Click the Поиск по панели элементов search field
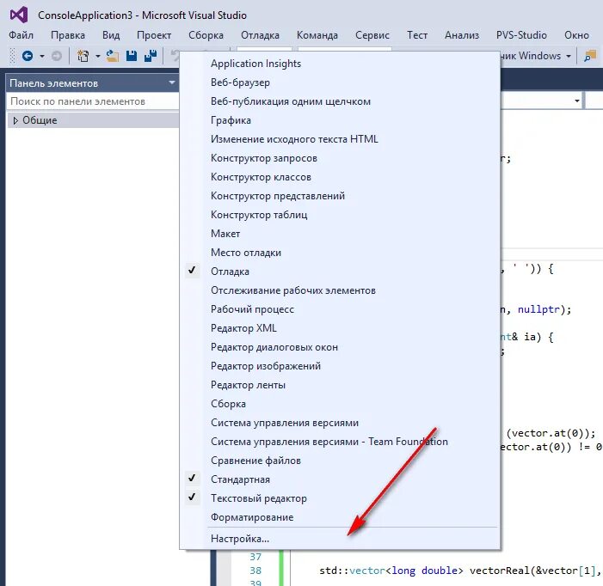This screenshot has height=586, width=603. coord(93,101)
